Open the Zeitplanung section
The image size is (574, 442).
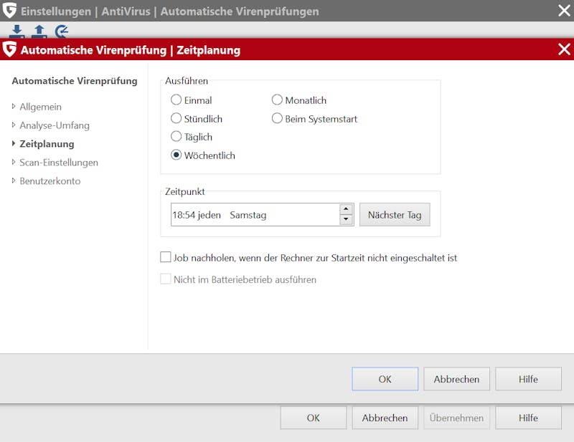[47, 144]
